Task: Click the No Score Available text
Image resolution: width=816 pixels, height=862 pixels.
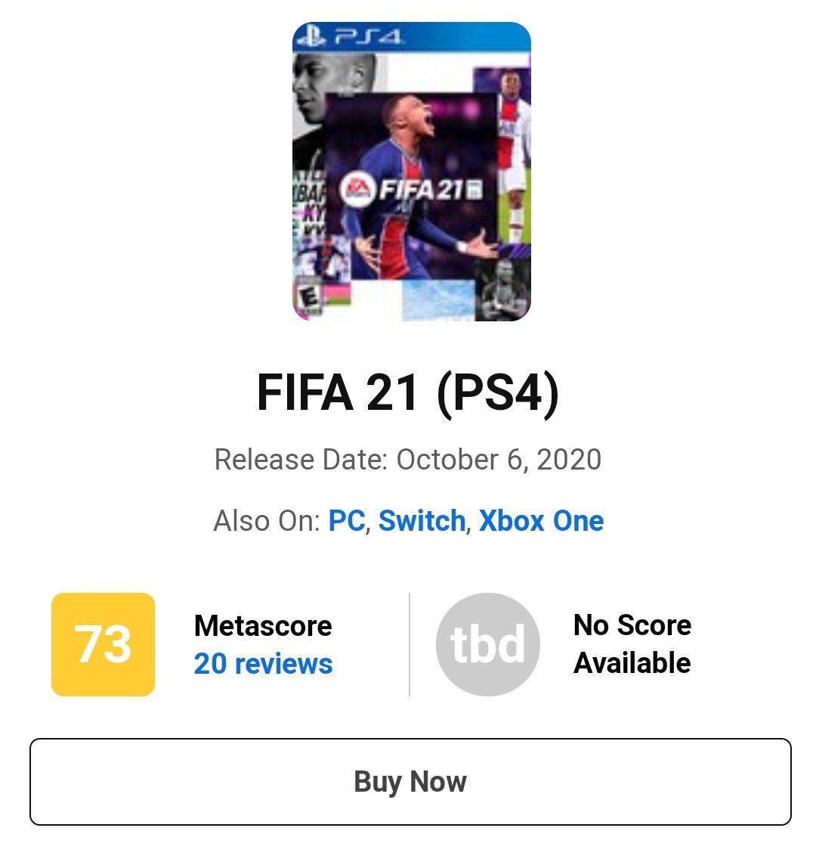Action: point(632,643)
